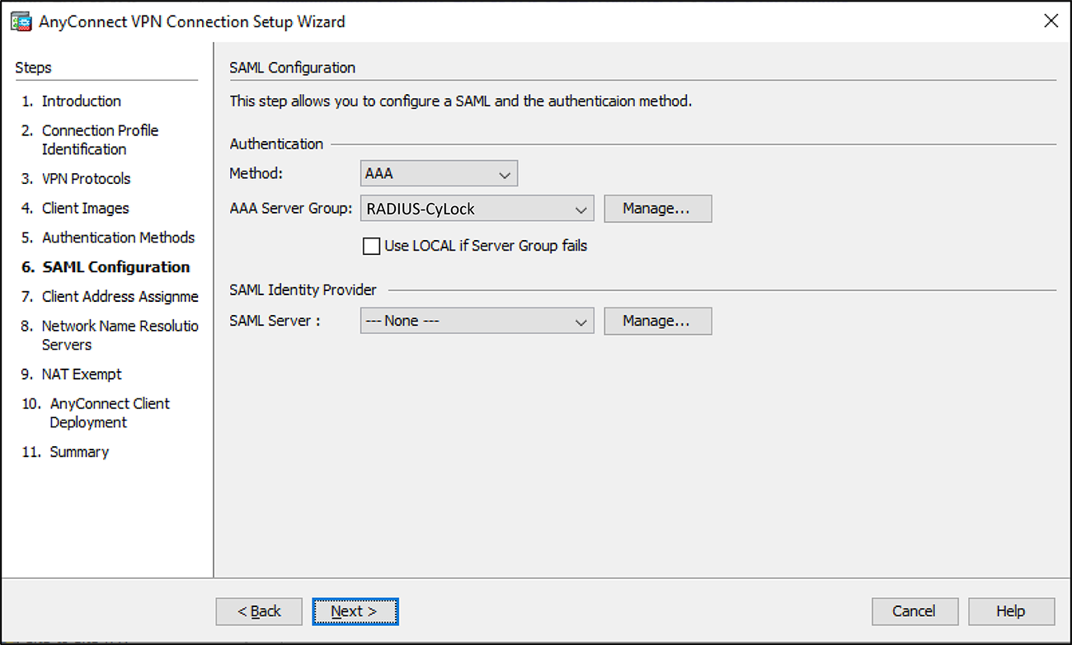The image size is (1072, 645).
Task: Cancel the VPN setup wizard
Action: click(x=914, y=611)
